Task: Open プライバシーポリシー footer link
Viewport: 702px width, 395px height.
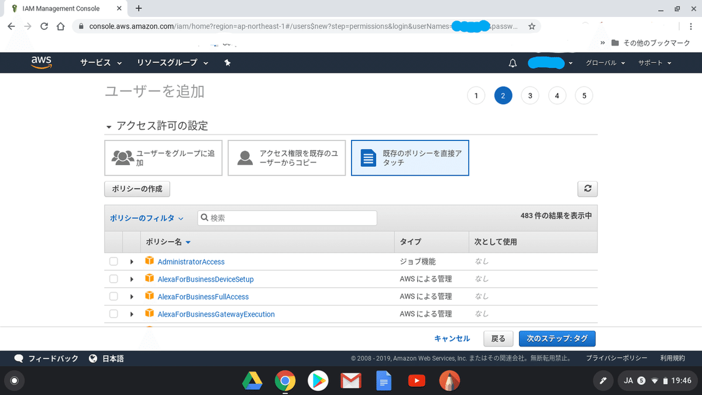Action: click(x=617, y=358)
